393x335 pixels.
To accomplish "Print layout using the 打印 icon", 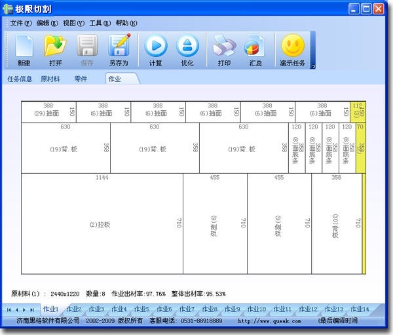I will [x=224, y=50].
